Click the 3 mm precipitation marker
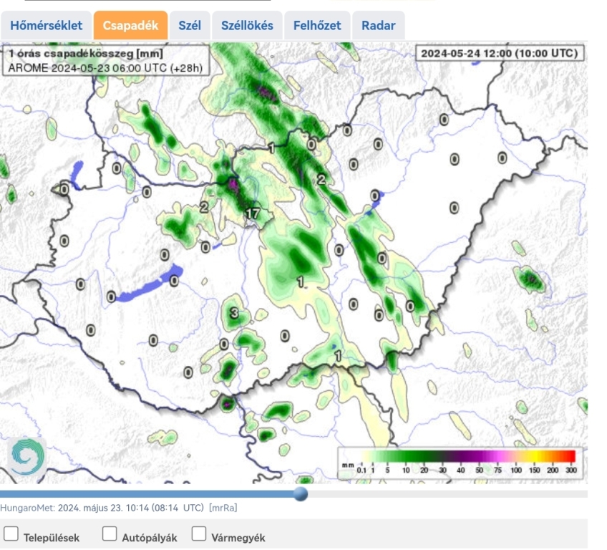This screenshot has width=607, height=550. tap(234, 313)
